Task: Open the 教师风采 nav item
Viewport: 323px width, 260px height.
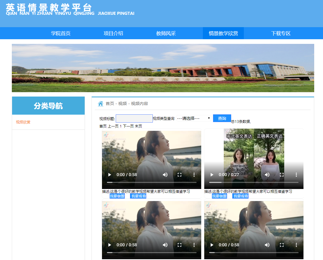Action: click(x=166, y=33)
